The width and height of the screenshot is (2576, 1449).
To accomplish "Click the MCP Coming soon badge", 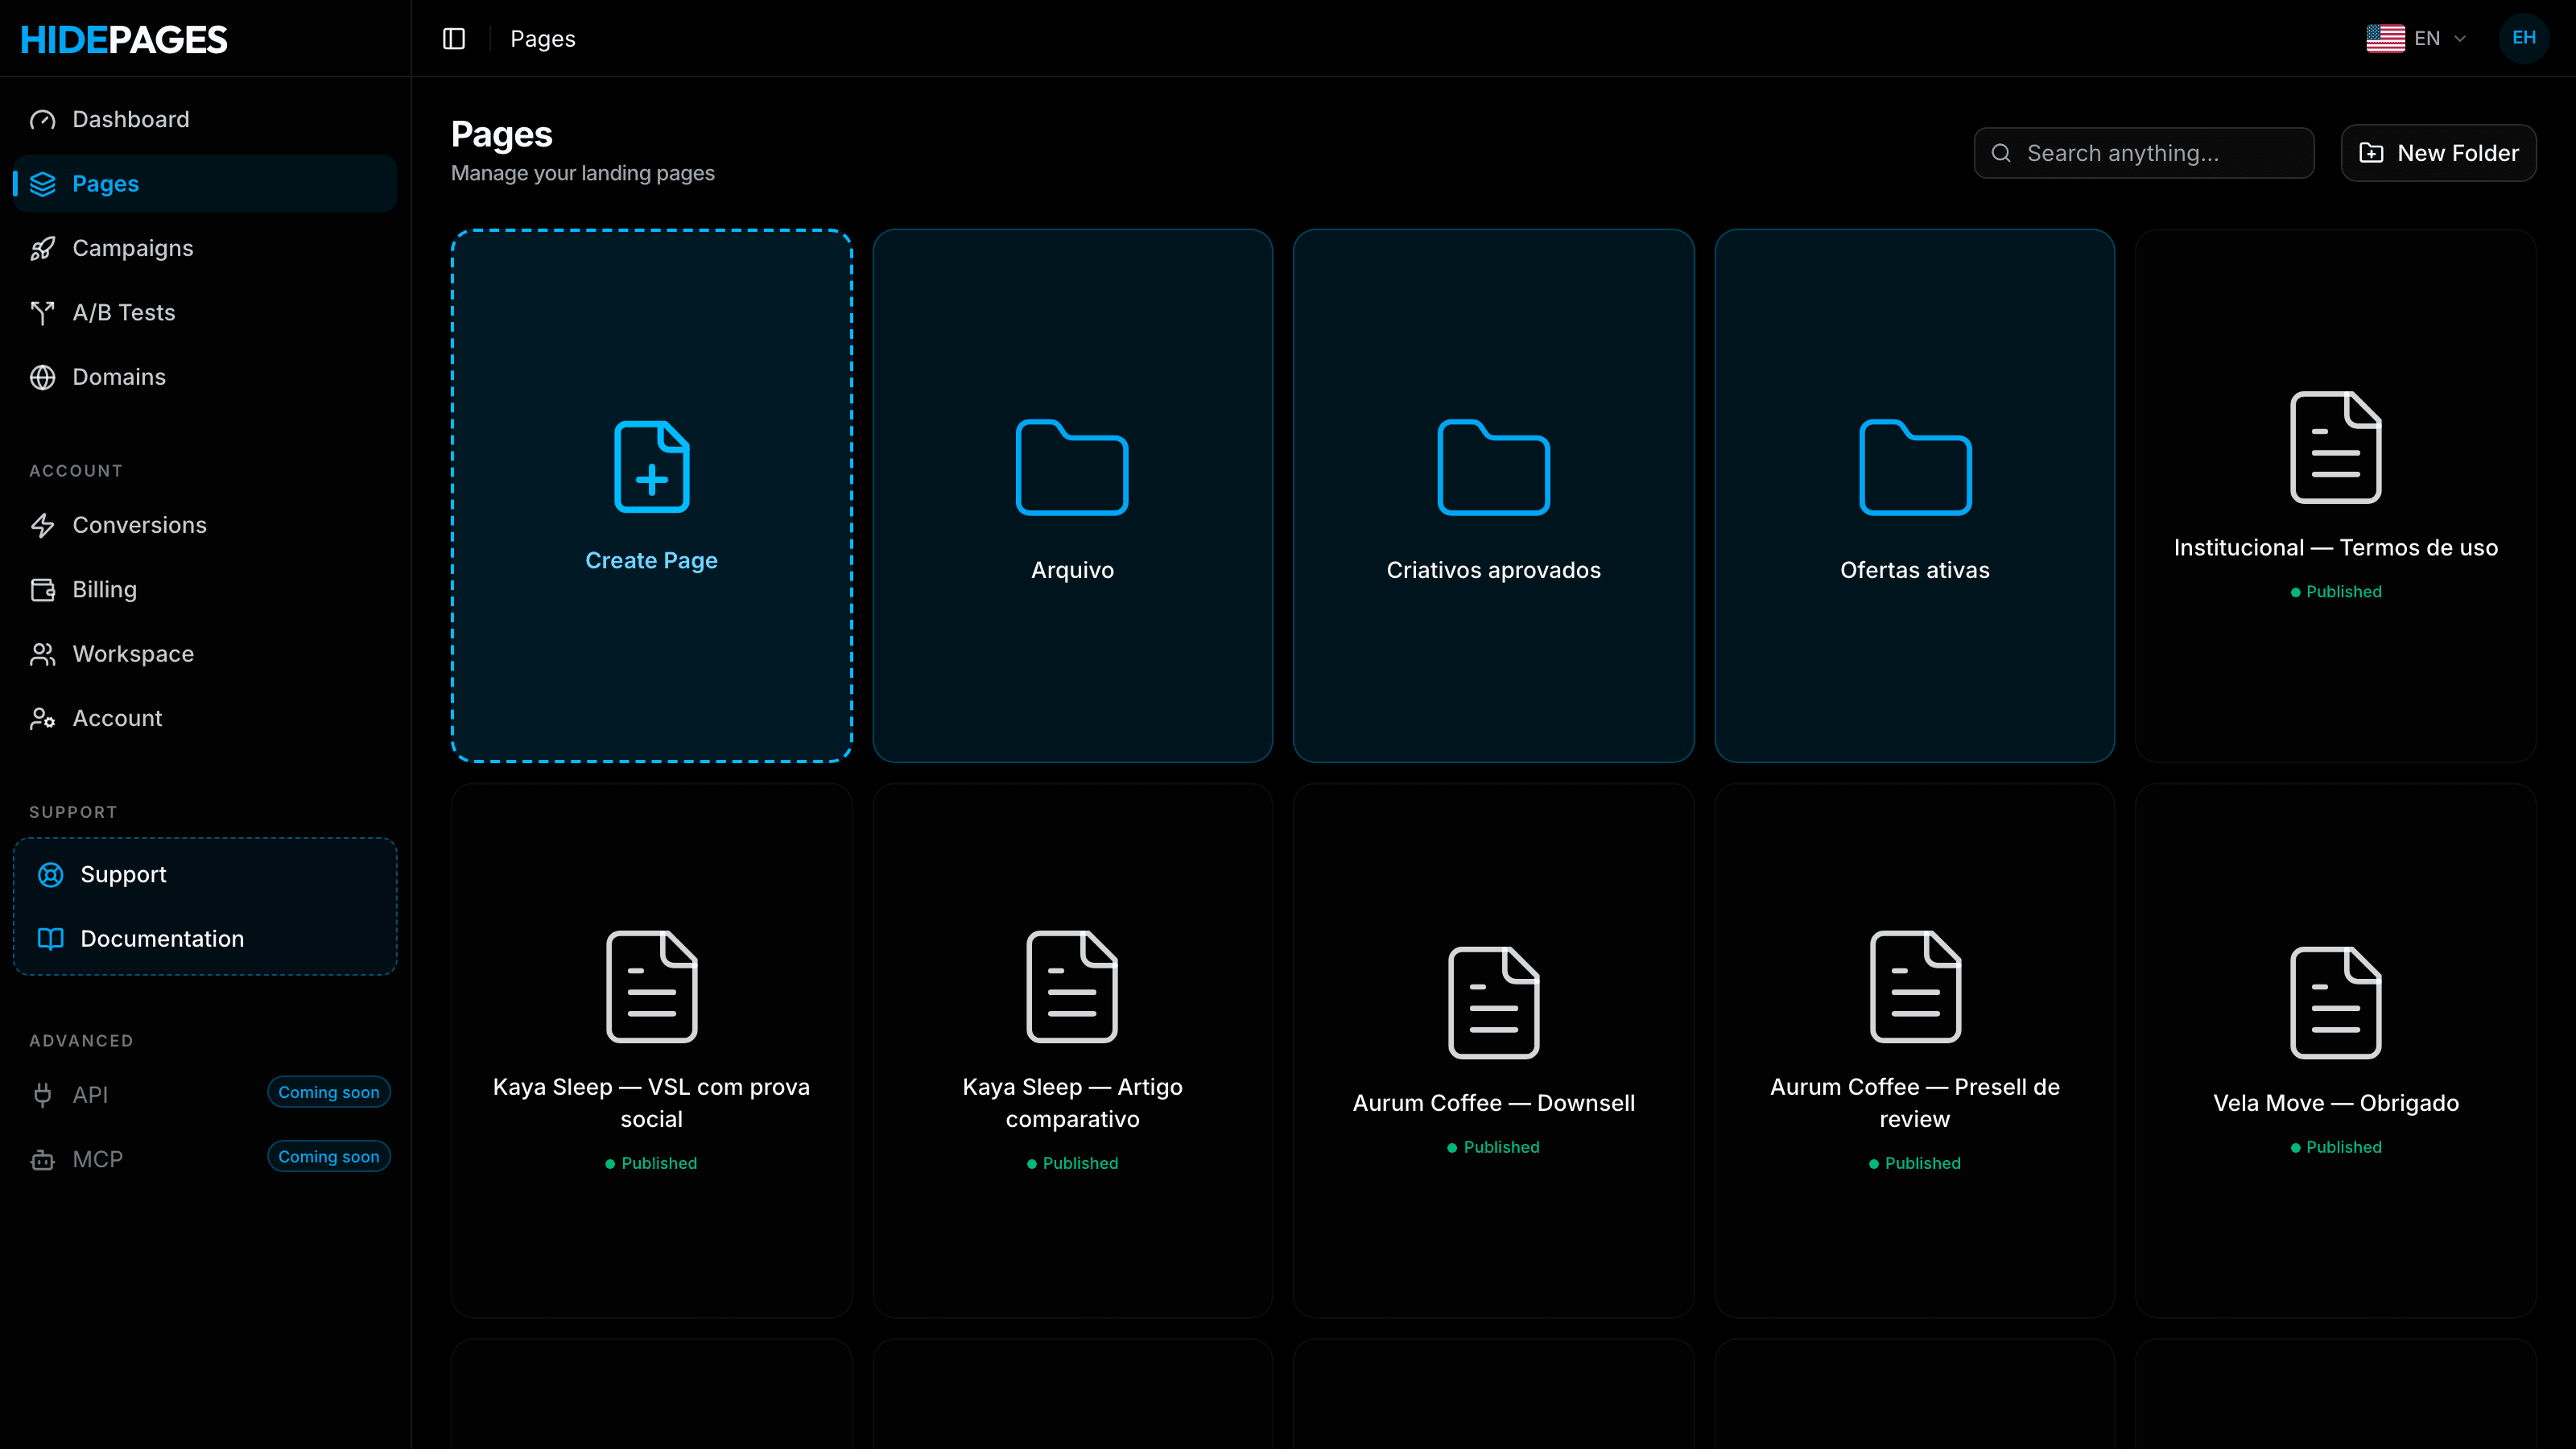I will coord(329,1157).
